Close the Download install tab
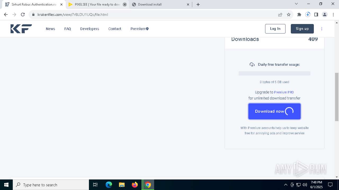The image size is (339, 190). 188,4
